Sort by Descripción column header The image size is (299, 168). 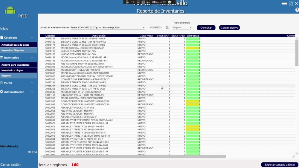click(98, 36)
